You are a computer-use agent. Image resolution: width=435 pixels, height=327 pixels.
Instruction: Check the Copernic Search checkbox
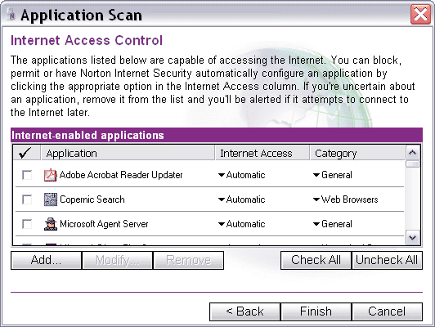(x=27, y=199)
